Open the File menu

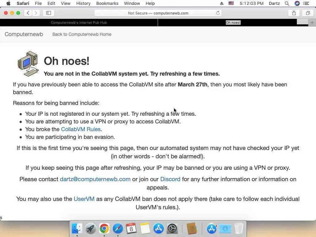click(x=38, y=3)
